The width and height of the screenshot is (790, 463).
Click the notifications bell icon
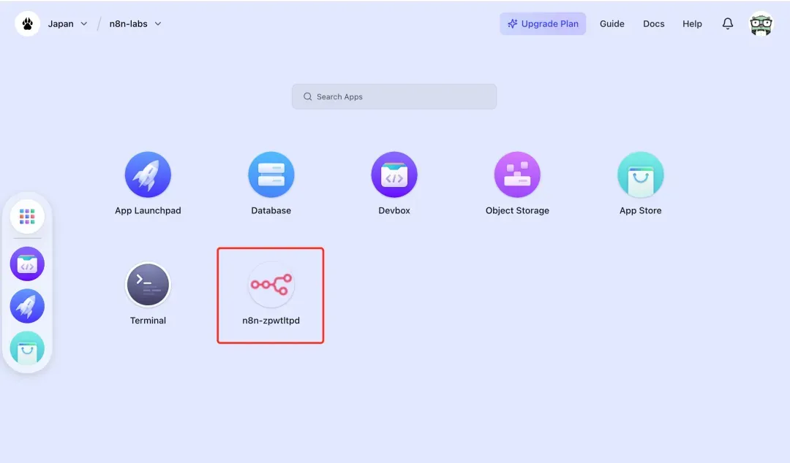tap(727, 23)
